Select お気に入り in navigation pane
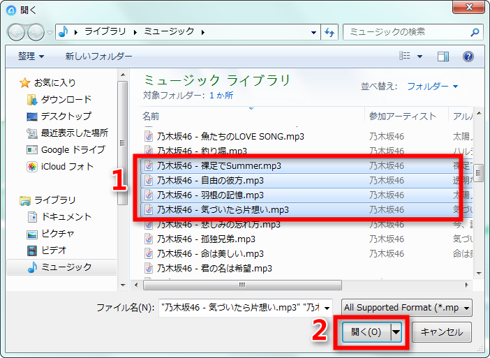490x358 pixels. 55,83
